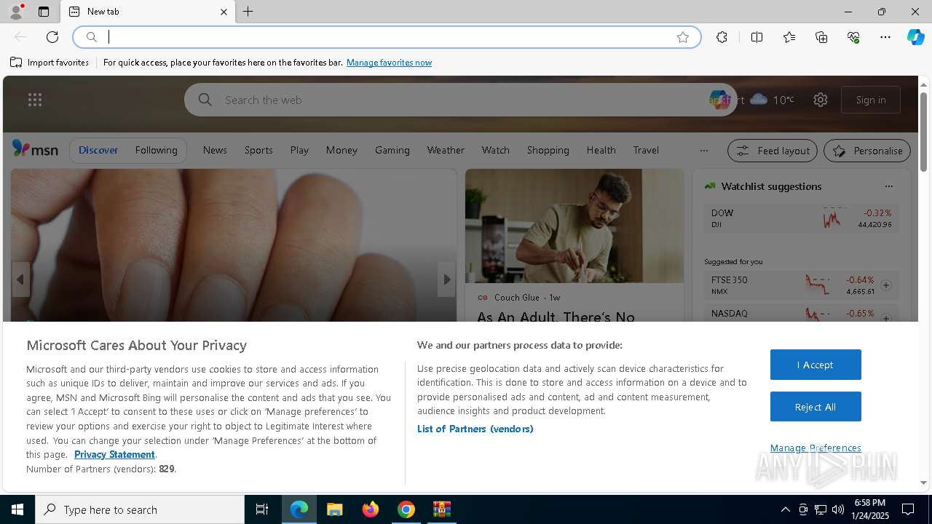Open Task View on taskbar

262,509
